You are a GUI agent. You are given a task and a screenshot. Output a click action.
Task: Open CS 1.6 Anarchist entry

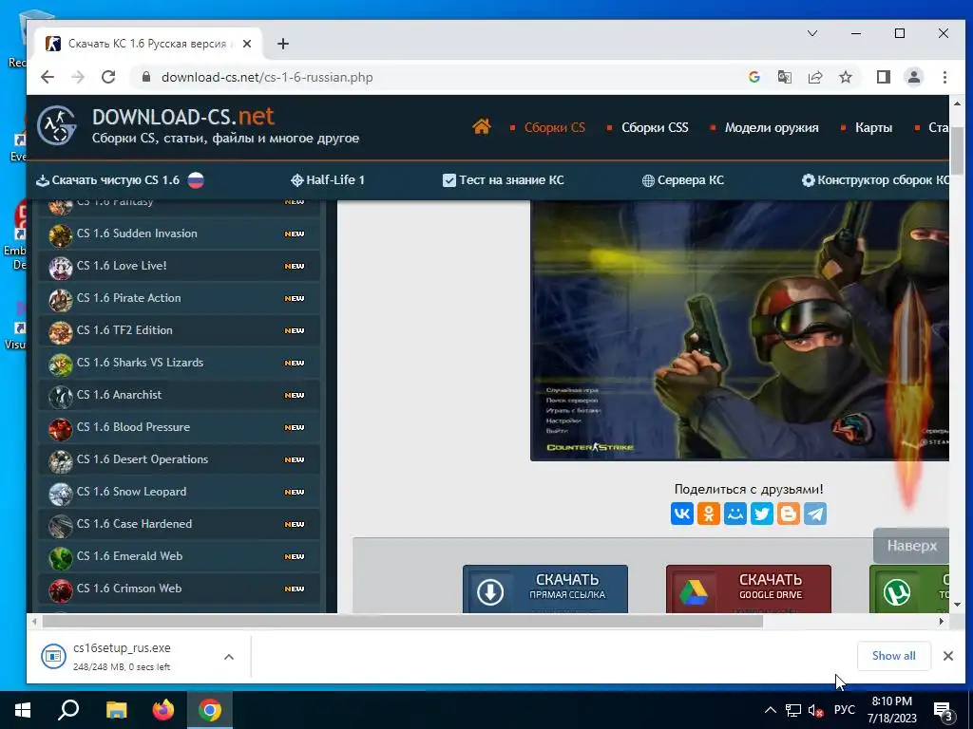pyautogui.click(x=179, y=396)
